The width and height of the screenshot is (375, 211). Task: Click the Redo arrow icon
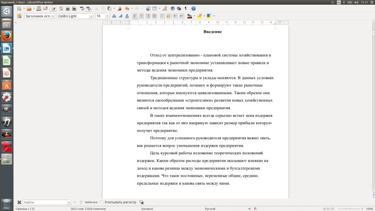pos(137,8)
